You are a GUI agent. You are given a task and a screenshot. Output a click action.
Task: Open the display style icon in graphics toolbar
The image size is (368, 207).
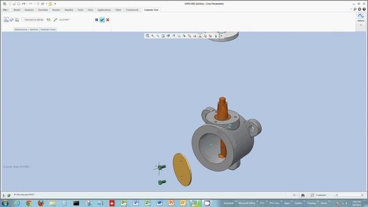168,36
